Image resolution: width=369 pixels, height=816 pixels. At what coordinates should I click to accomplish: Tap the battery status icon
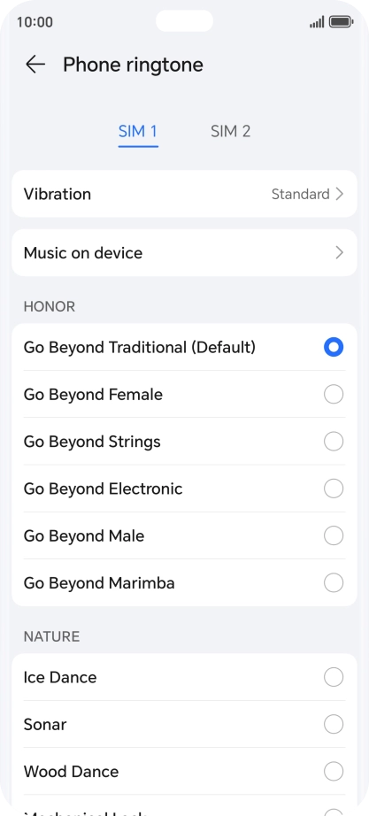[x=341, y=22]
